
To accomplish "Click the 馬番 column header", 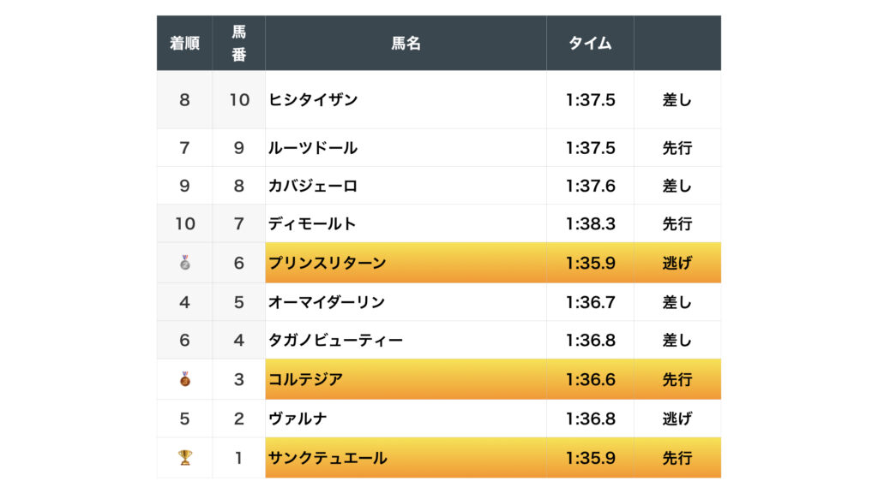I will (x=239, y=43).
